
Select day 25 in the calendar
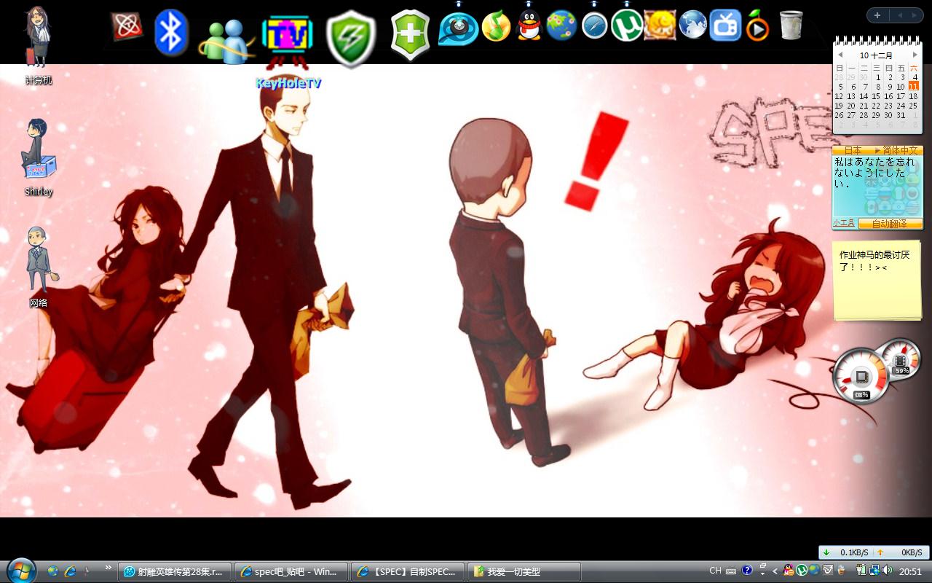click(913, 106)
